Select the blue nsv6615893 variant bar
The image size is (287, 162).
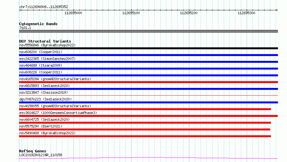click(x=148, y=89)
